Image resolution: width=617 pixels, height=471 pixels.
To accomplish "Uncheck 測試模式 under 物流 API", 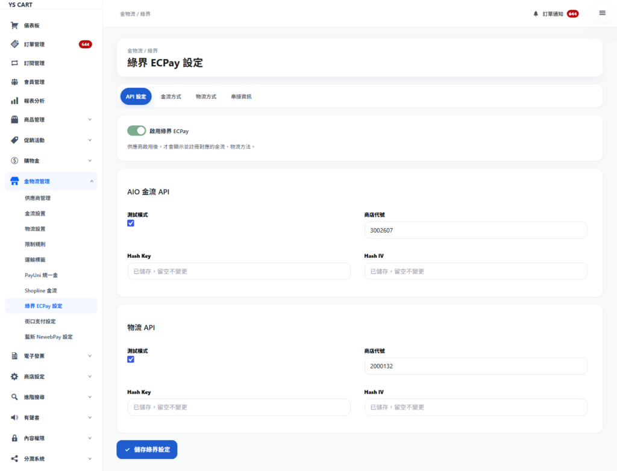I will click(131, 359).
